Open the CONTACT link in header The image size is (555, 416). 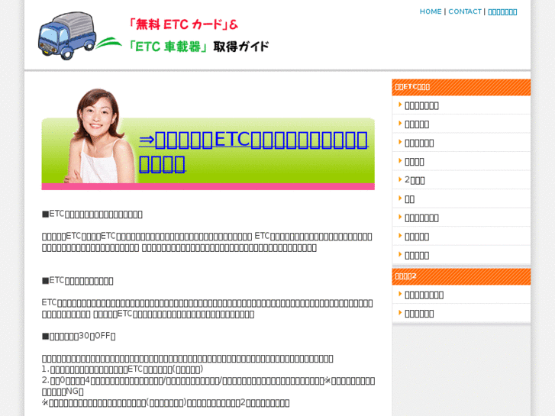pos(465,11)
